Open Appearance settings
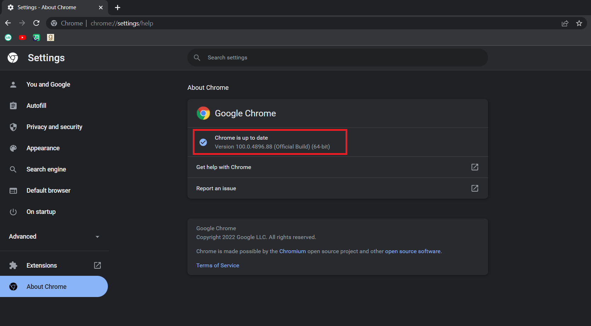 54,148
